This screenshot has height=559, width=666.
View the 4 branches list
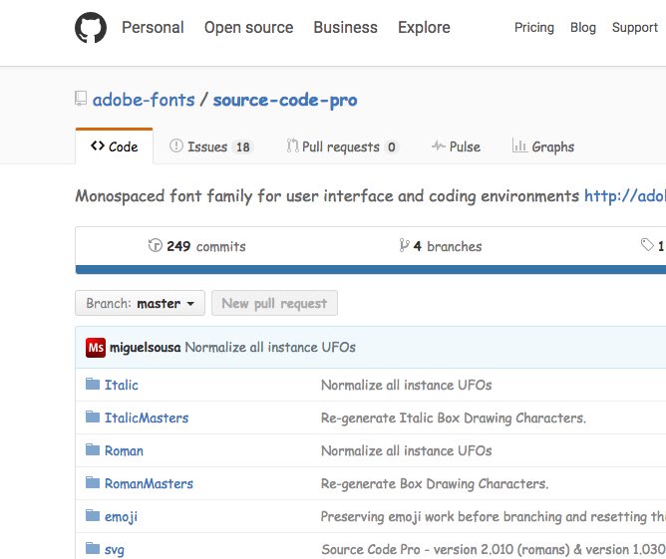click(441, 246)
